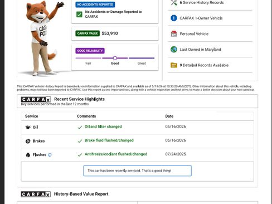Click the reliability slider handle at Good
This screenshot has width=272, height=204.
(x=115, y=58)
